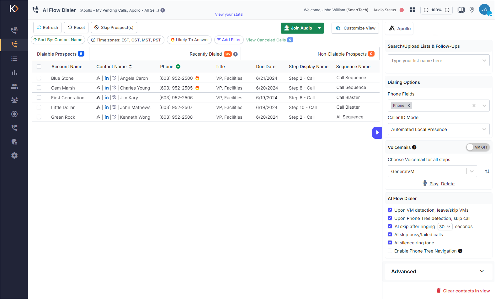Select the Gem Marsh row checkbox
495x299 pixels.
click(39, 88)
